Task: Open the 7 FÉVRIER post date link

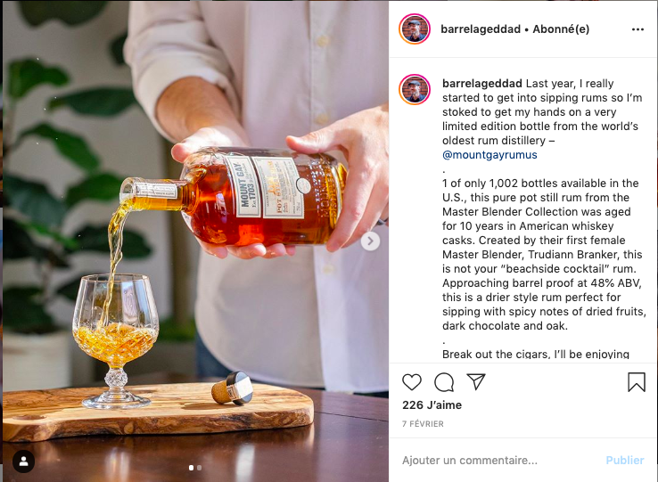Action: pos(423,424)
